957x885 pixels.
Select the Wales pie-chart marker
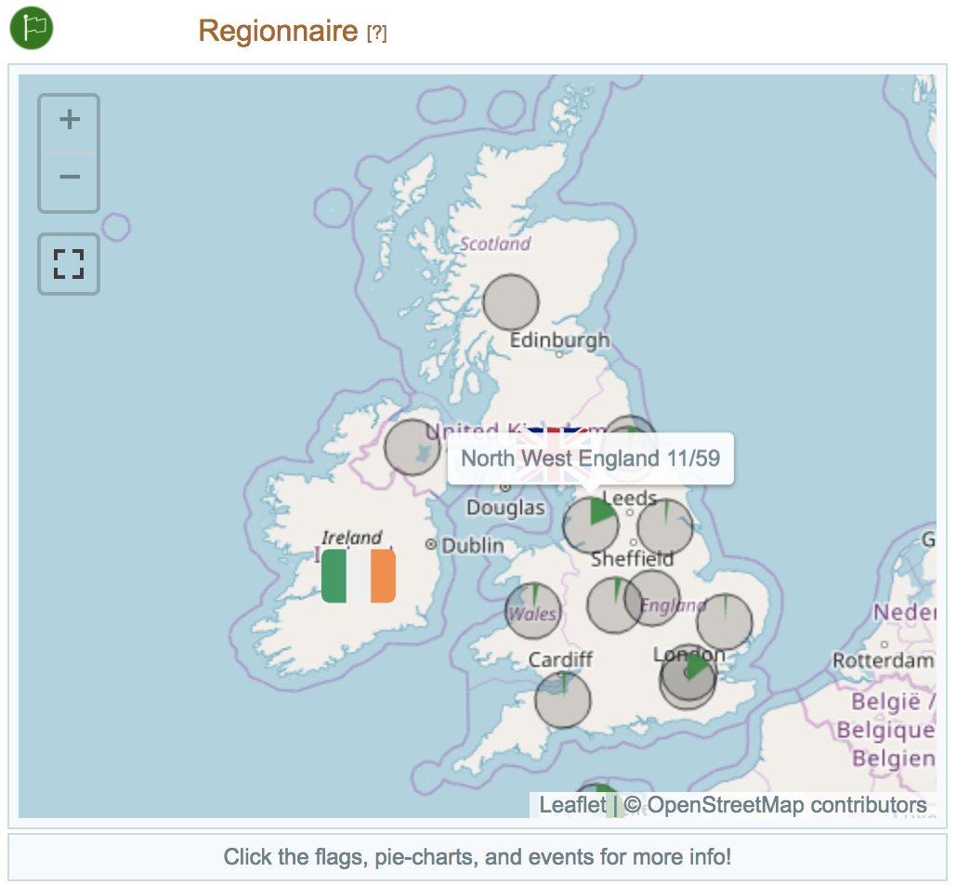tap(533, 611)
